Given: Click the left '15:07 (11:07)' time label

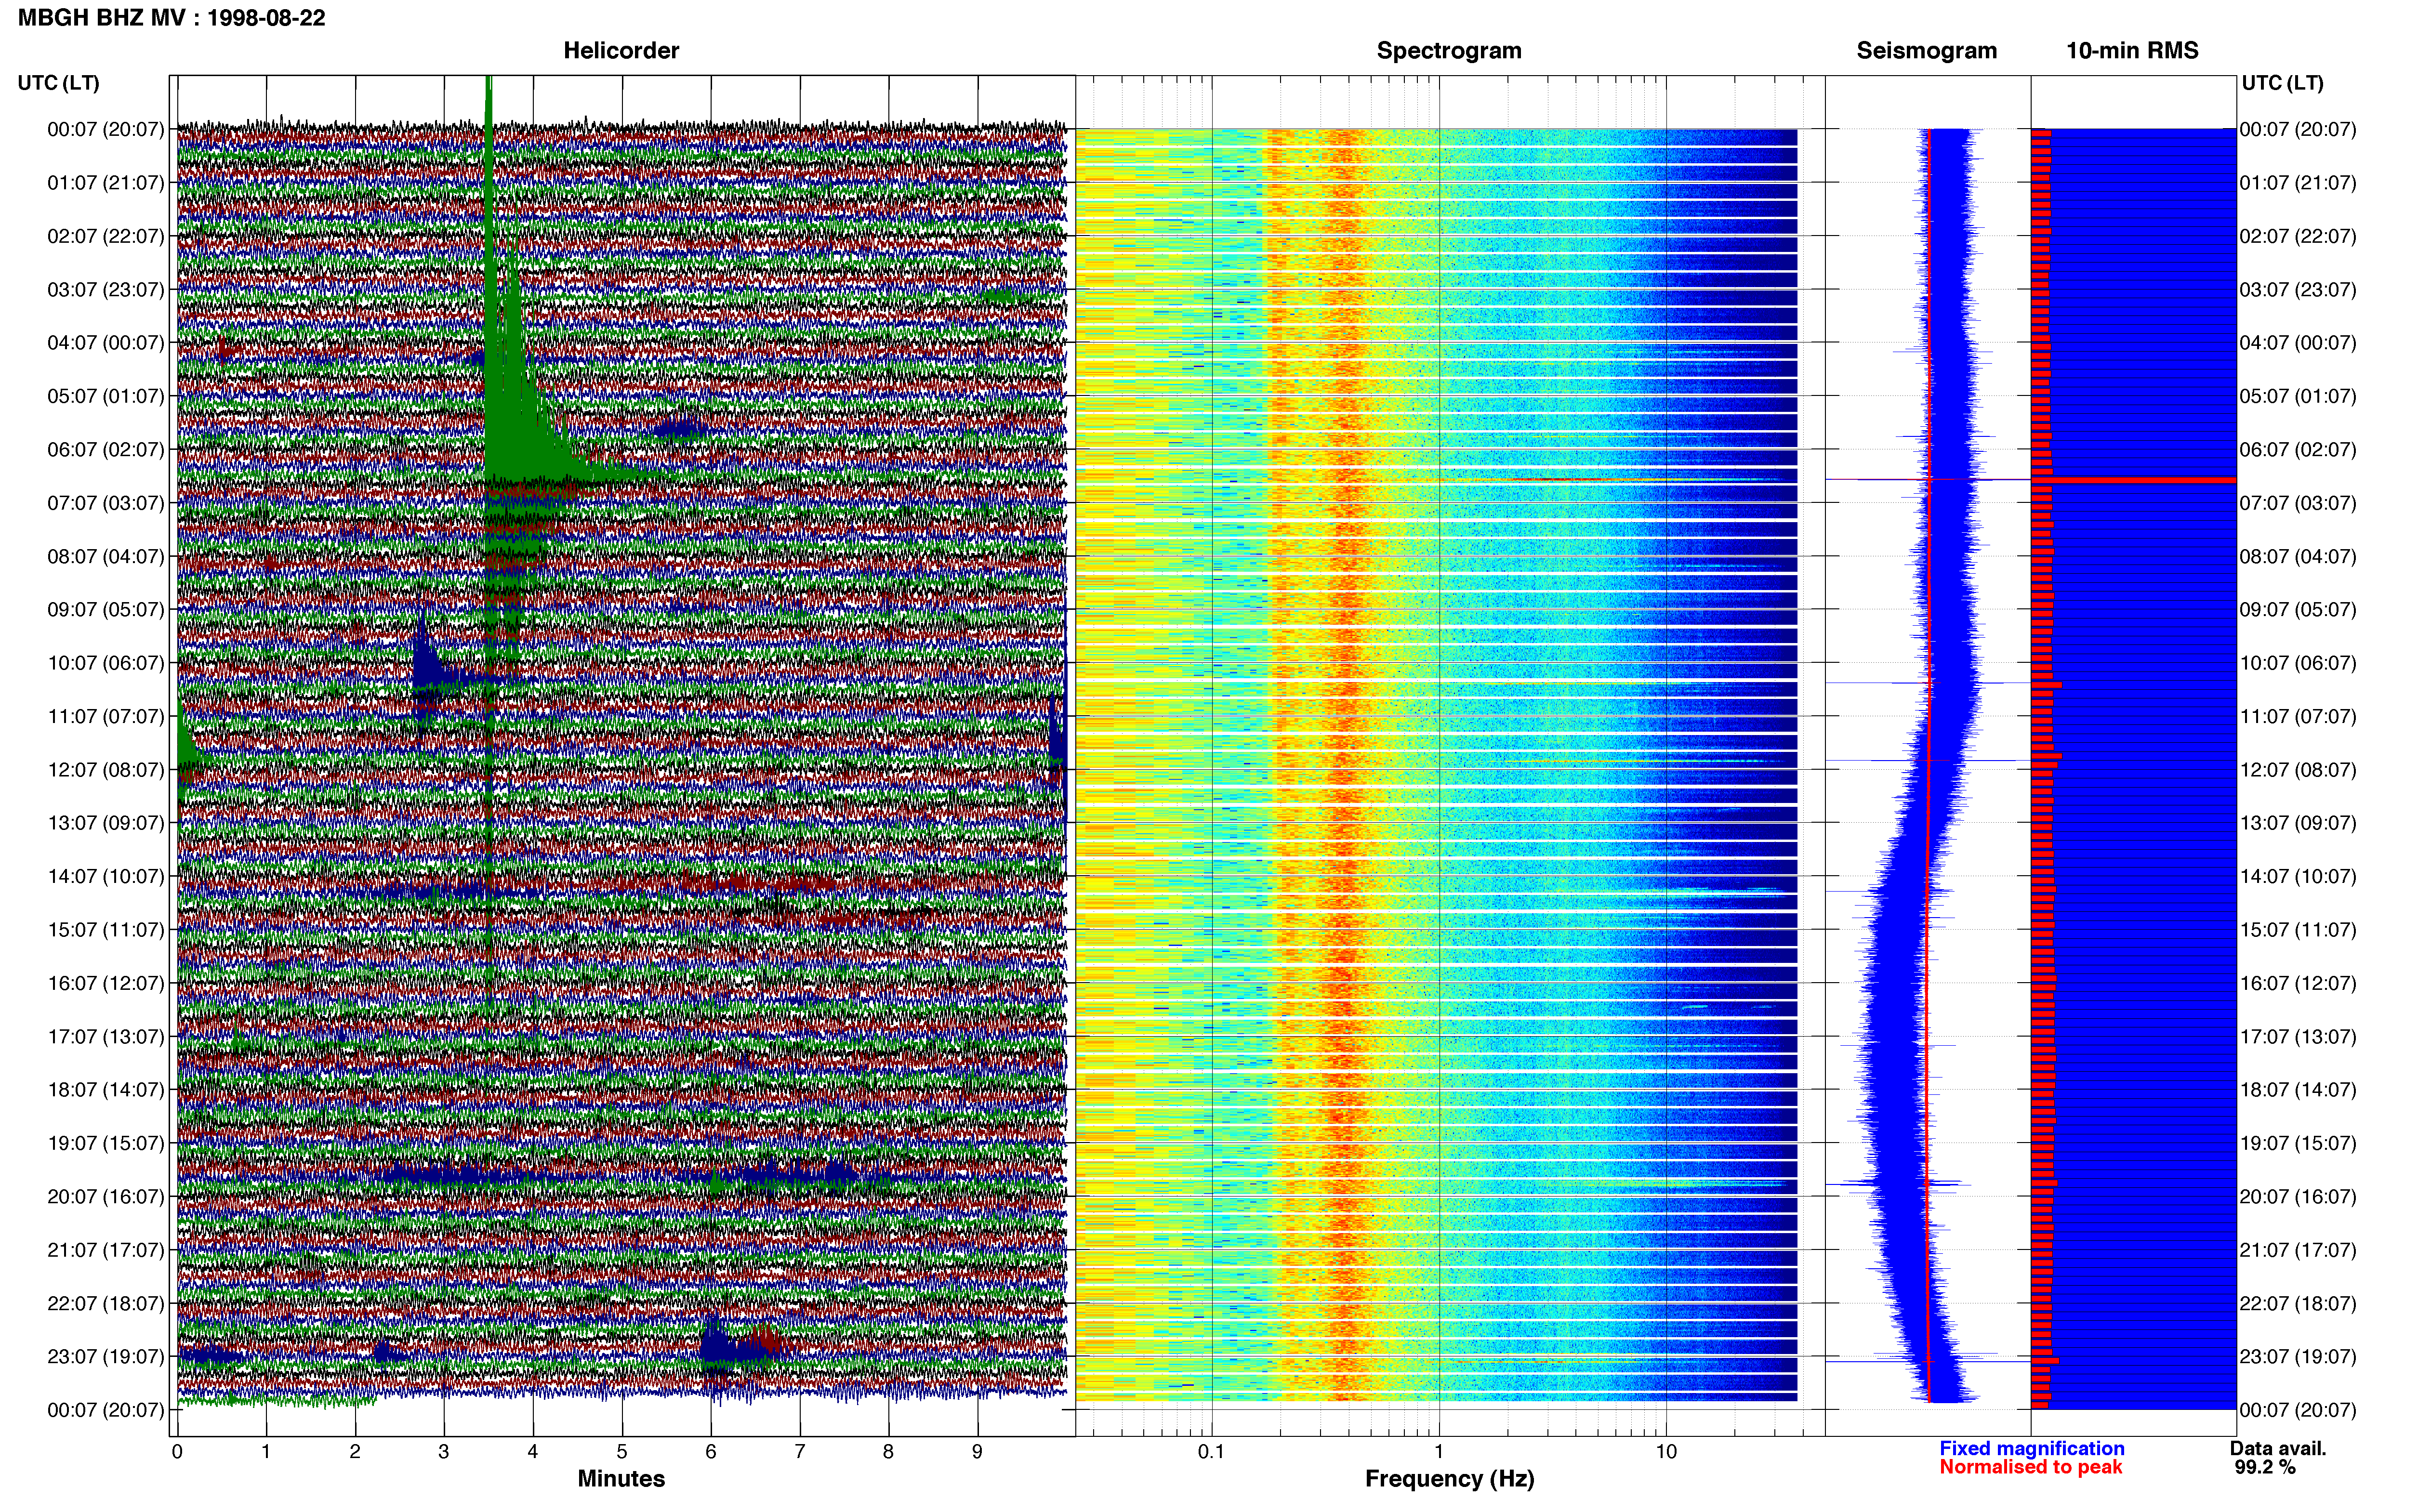Looking at the screenshot, I should tap(106, 930).
